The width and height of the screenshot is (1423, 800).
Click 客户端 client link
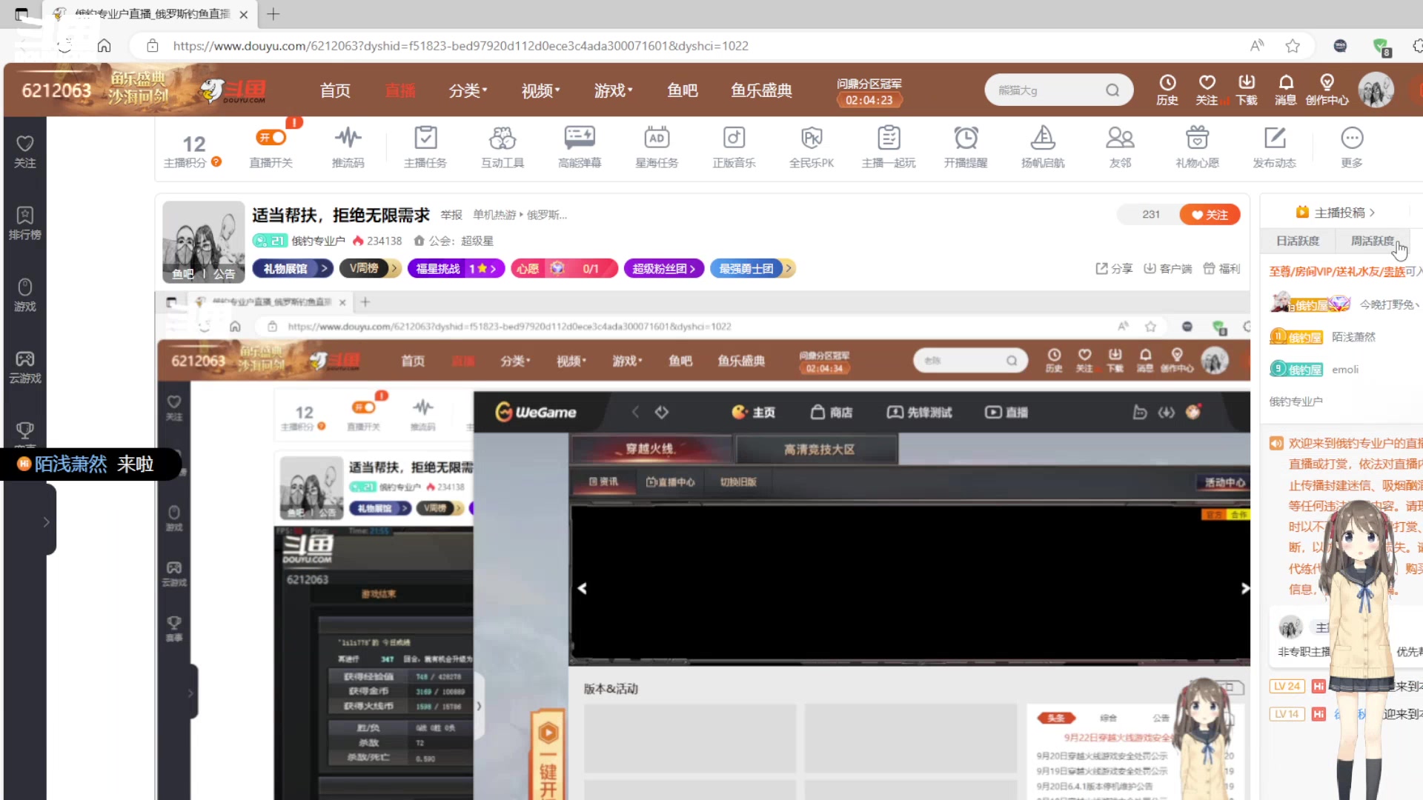tap(1167, 269)
